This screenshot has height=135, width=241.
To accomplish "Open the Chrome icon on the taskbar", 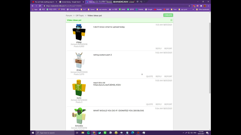I will pos(94,133).
